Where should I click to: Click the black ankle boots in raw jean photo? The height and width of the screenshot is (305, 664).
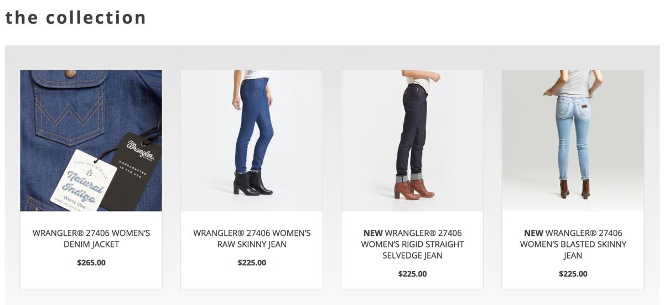[x=253, y=182]
